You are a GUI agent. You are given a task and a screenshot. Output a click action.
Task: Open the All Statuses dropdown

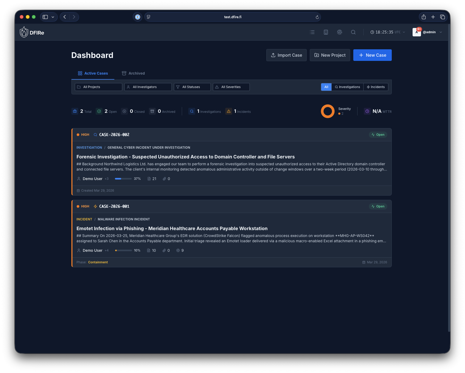tap(192, 87)
